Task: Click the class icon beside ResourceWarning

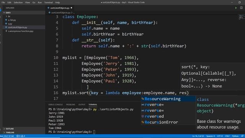Action: [x=143, y=99]
